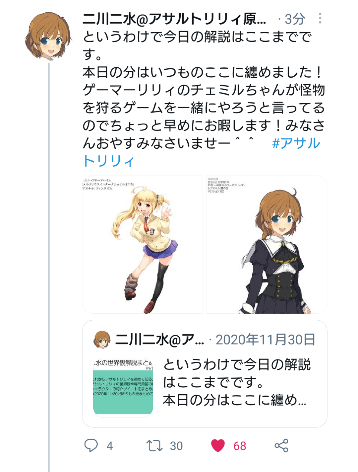
Task: View the blonde character image
Action: [x=143, y=245]
